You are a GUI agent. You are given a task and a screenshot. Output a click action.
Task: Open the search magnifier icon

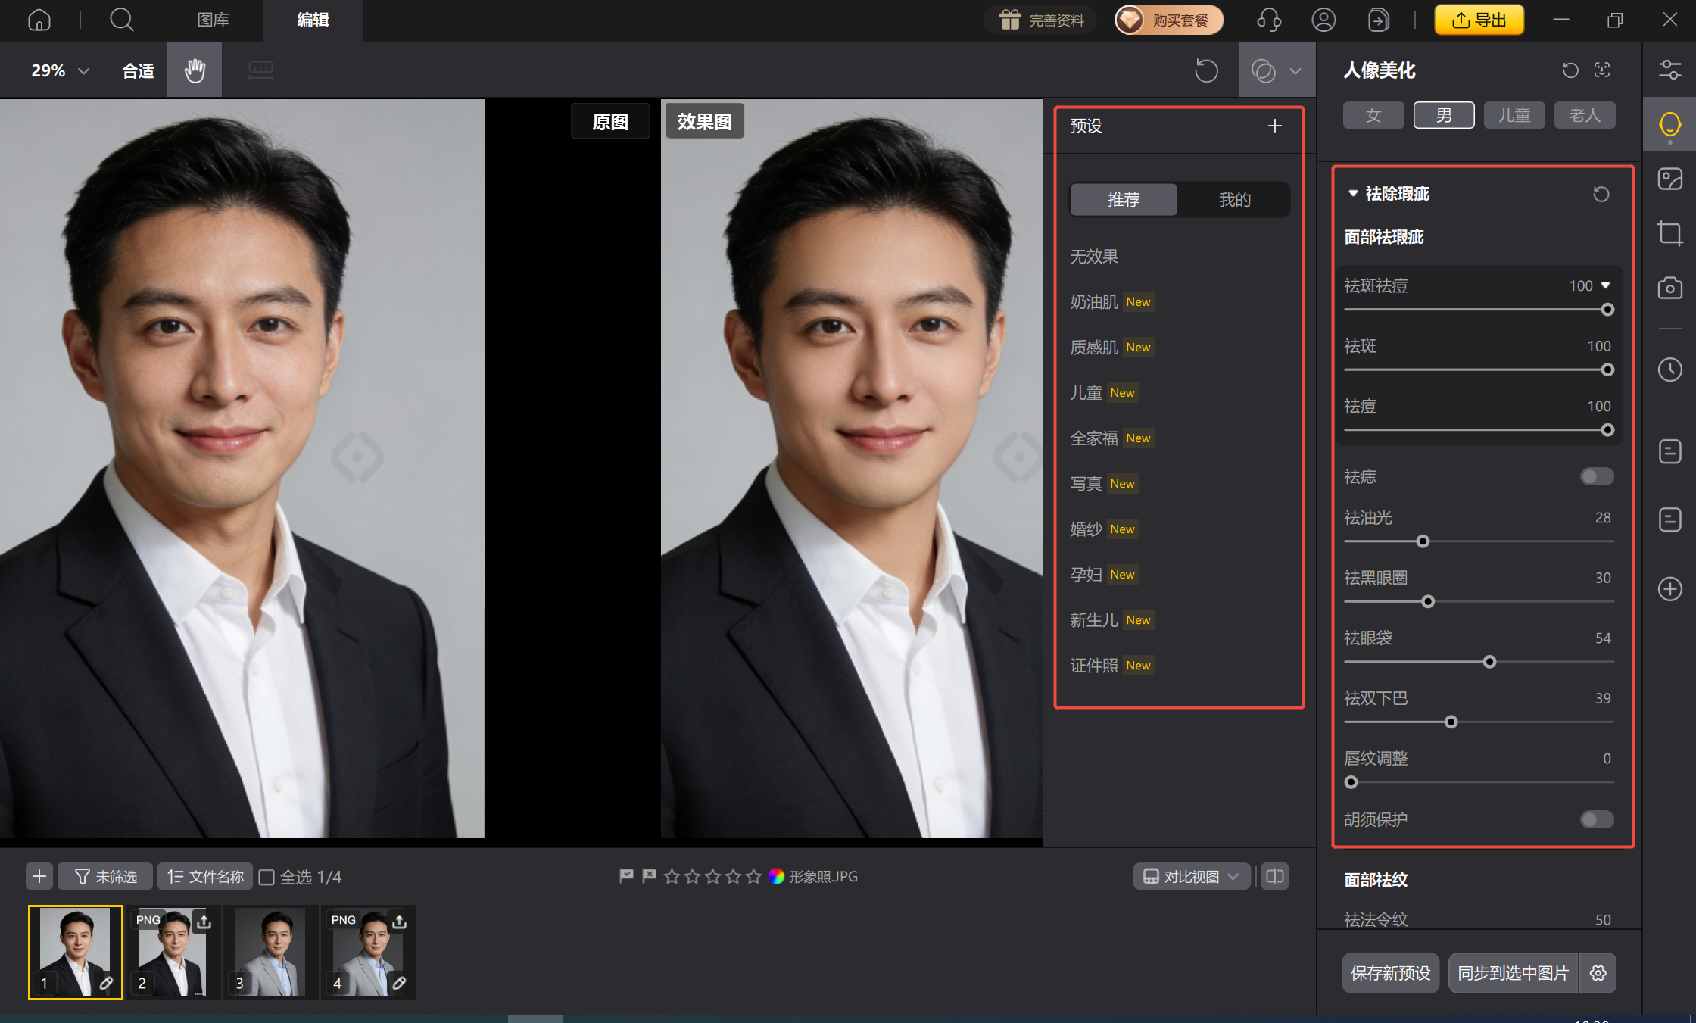click(x=121, y=20)
